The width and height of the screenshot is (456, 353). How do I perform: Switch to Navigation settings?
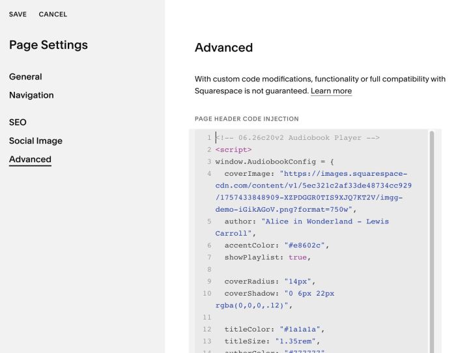click(x=31, y=95)
